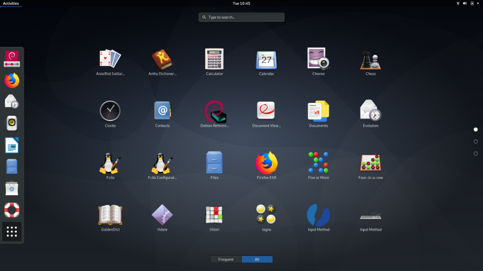The image size is (483, 271).
Task: Expand the system menu dropdown arrow
Action: point(478,3)
